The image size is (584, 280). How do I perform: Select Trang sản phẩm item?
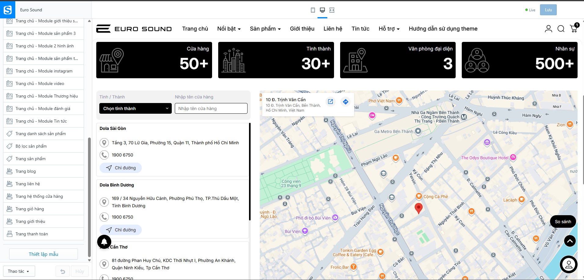coord(43,159)
